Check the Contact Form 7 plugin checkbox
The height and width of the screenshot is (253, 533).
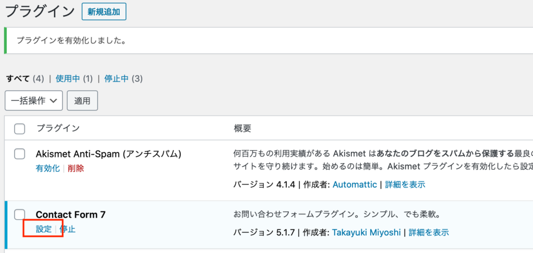(x=20, y=215)
